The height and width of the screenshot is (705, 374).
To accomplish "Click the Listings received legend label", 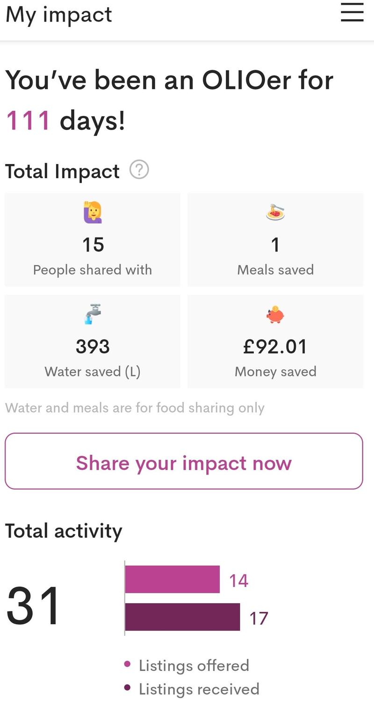I will pos(199,689).
